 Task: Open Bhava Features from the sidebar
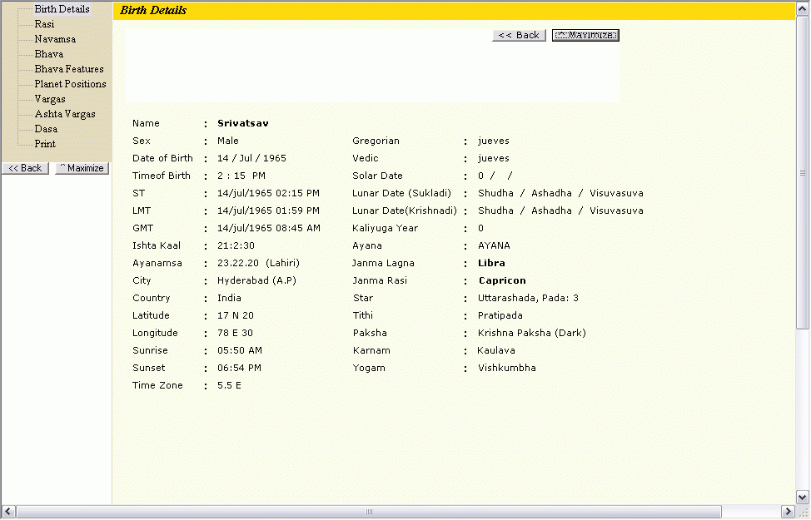69,69
